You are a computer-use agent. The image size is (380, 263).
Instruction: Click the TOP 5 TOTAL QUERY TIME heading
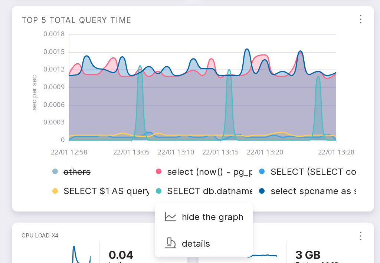(x=76, y=20)
